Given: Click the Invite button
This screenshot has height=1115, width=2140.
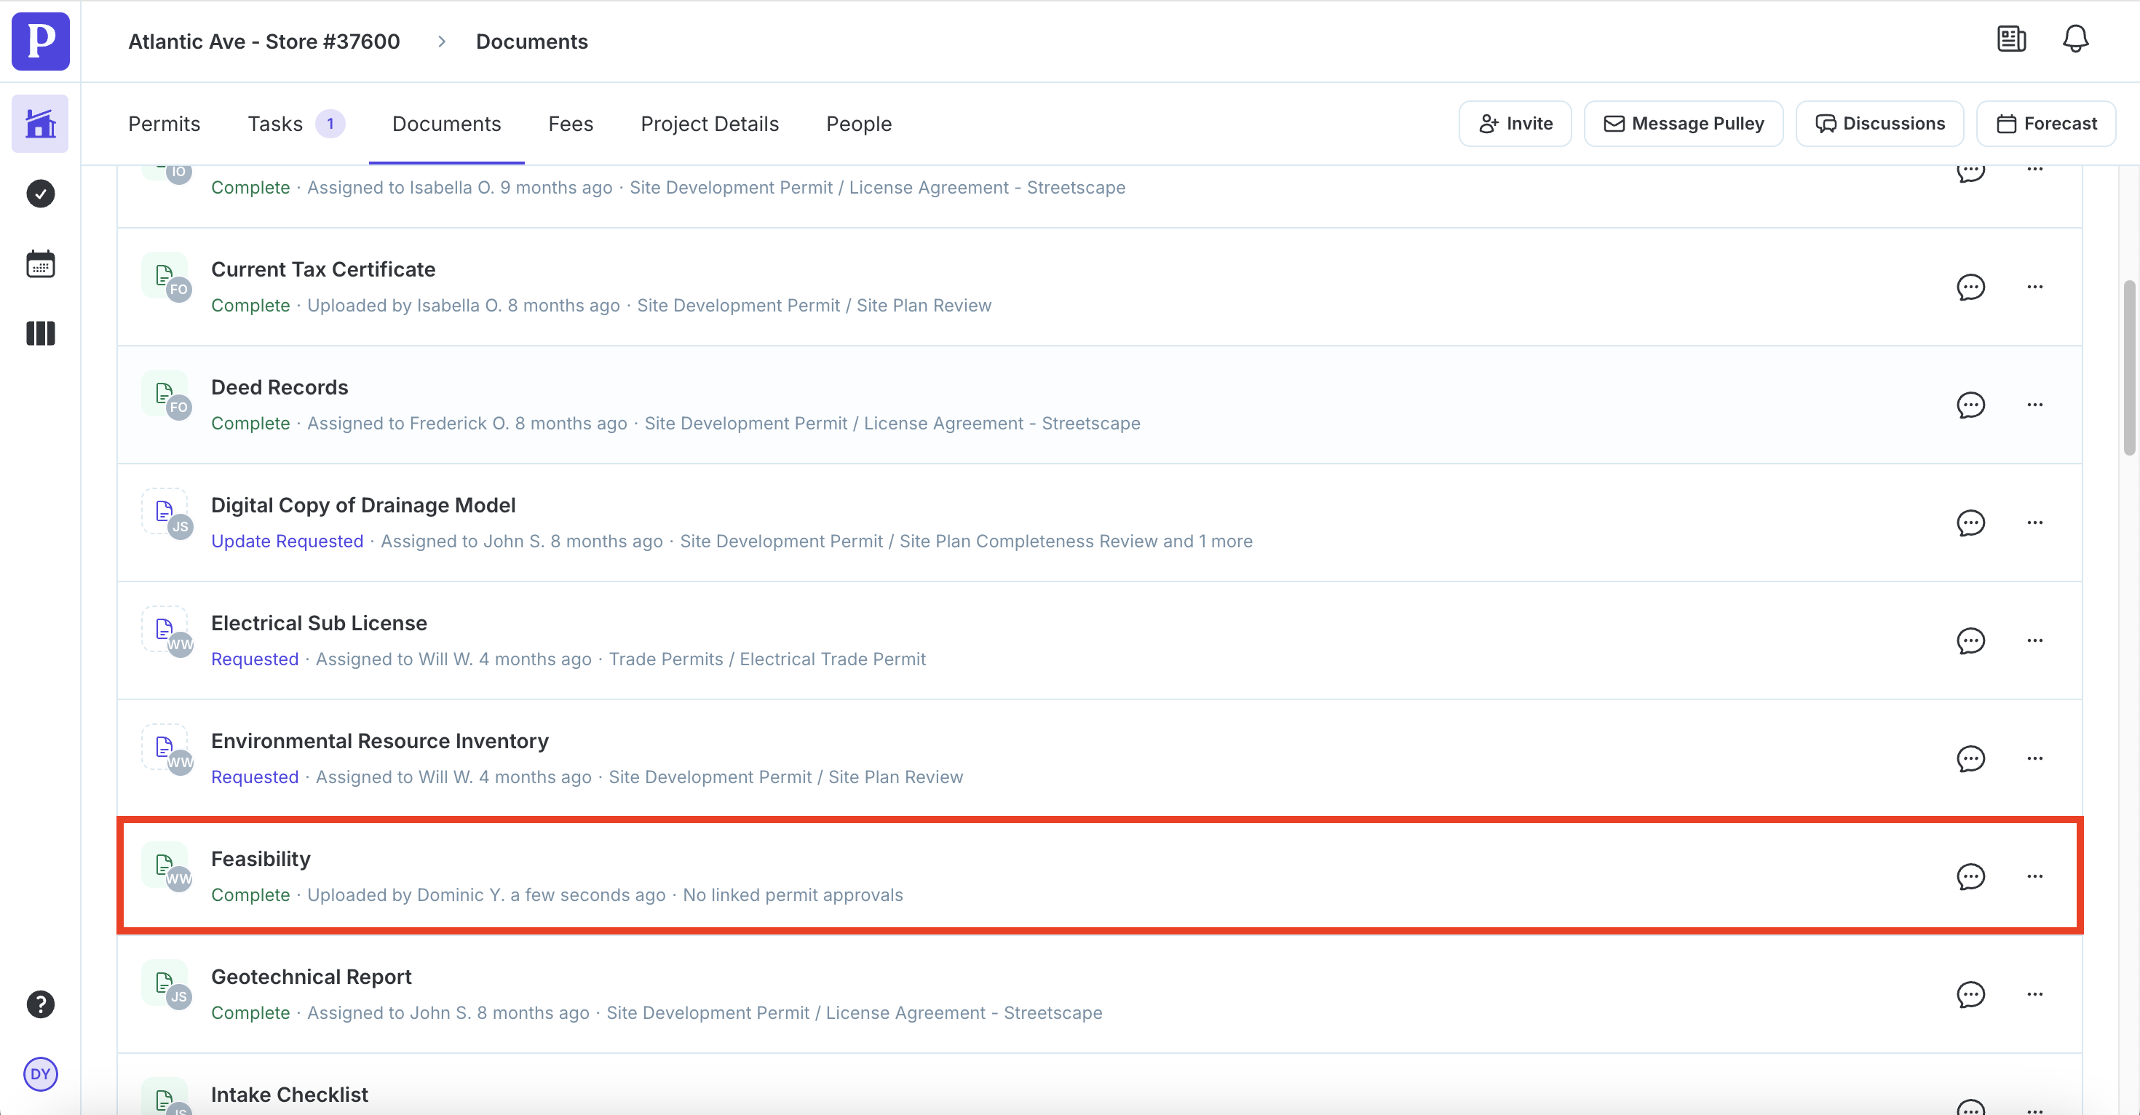Looking at the screenshot, I should [1515, 124].
